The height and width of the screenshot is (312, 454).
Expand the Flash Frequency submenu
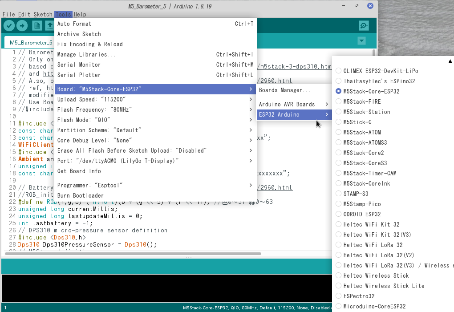[x=155, y=109]
